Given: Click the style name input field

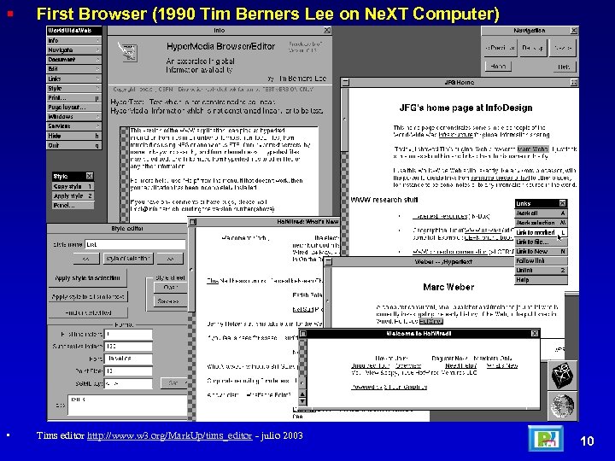Looking at the screenshot, I should click(x=135, y=244).
